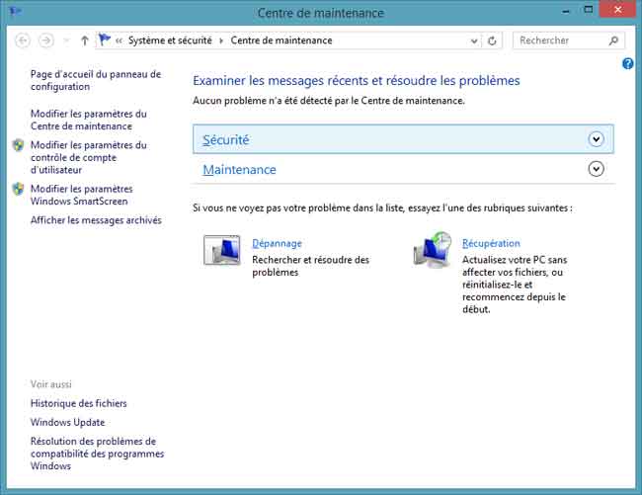642x495 pixels.
Task: Refresh the Centre de maintenance page
Action: click(493, 41)
